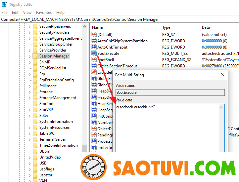This screenshot has width=239, height=182.
Task: Click Value data scroll-up arrow
Action: [x=221, y=107]
